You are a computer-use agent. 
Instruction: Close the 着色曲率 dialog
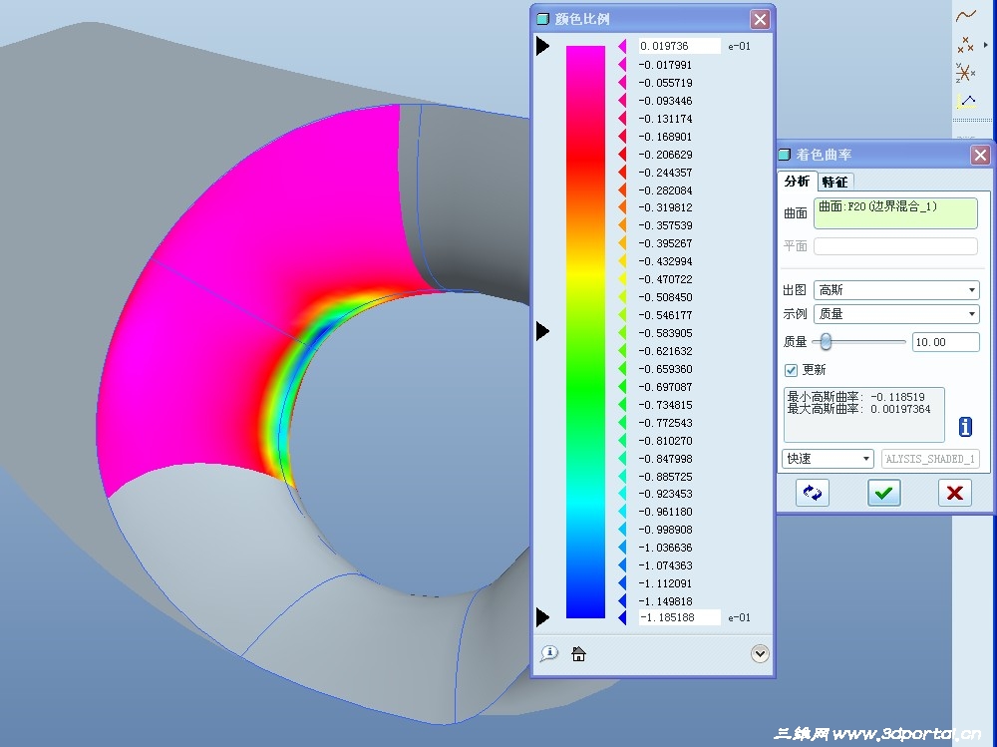[980, 155]
